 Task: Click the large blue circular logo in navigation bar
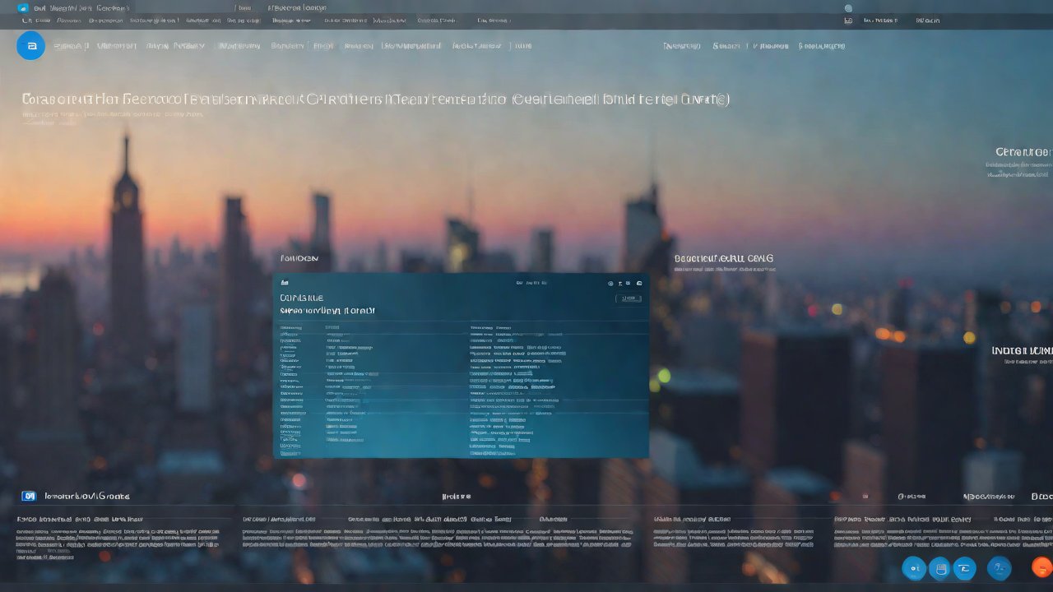click(x=31, y=46)
